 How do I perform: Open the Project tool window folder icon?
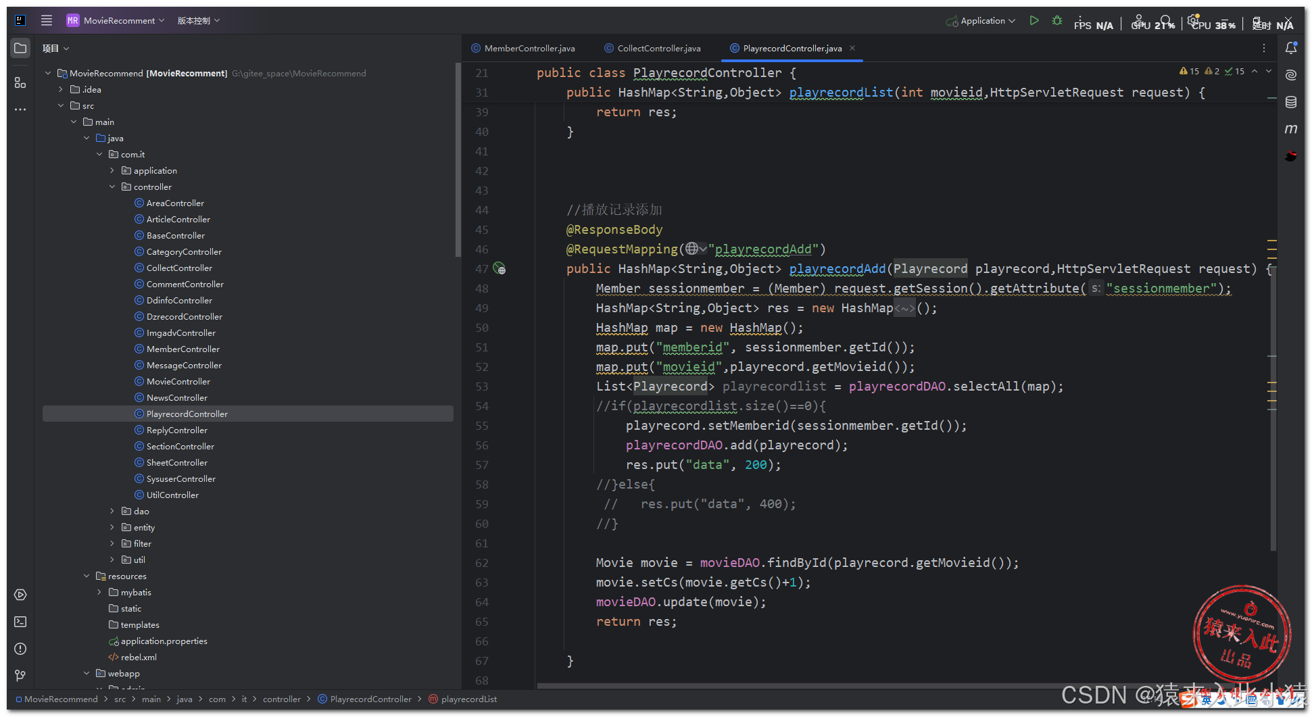[20, 48]
